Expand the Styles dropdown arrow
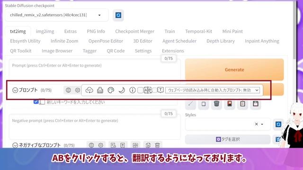The width and height of the screenshot is (303, 170). point(262,124)
